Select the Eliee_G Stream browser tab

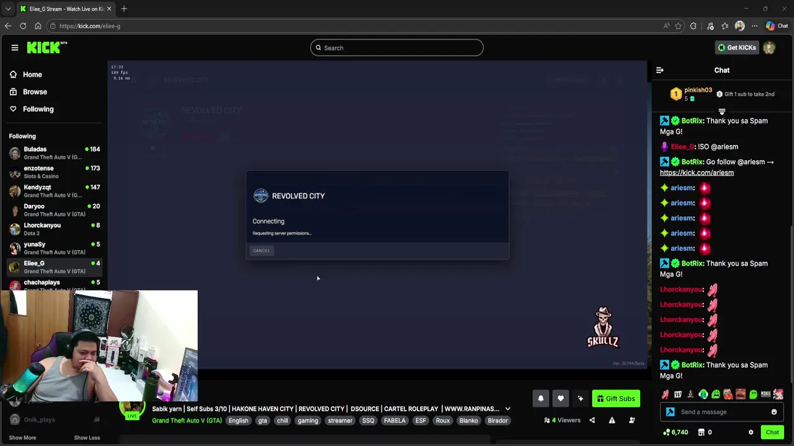pyautogui.click(x=65, y=9)
